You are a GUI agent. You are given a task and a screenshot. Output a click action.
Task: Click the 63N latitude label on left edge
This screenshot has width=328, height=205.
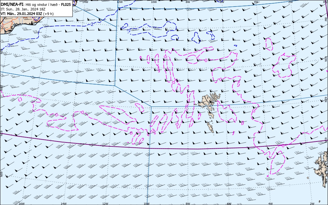point(1,51)
